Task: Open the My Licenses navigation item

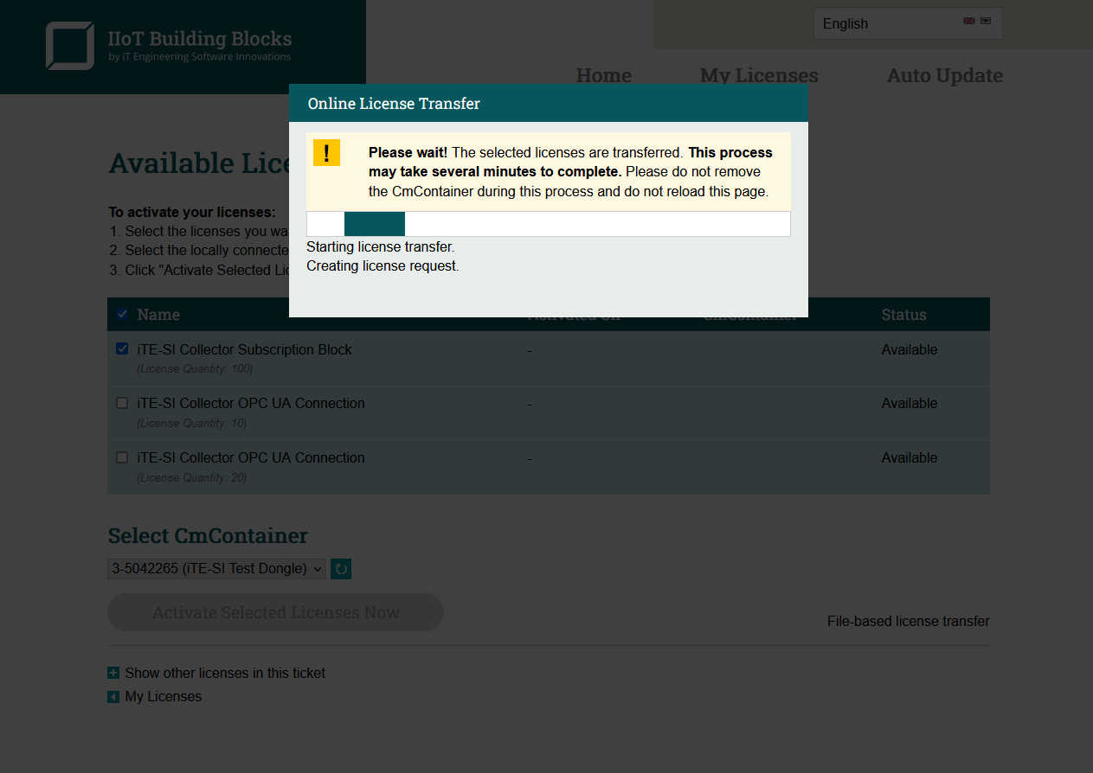Action: tap(758, 75)
